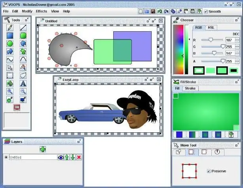
Task: Detach the Move Tool panel
Action: coord(237,145)
